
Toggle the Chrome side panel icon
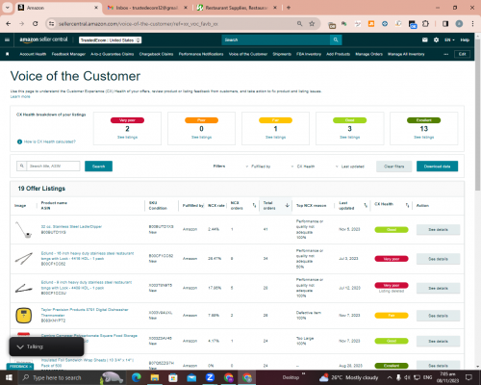[x=445, y=24]
